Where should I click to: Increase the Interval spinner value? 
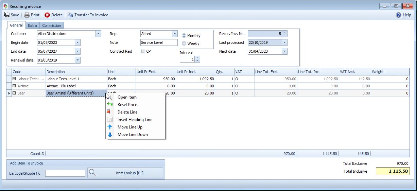(x=198, y=58)
